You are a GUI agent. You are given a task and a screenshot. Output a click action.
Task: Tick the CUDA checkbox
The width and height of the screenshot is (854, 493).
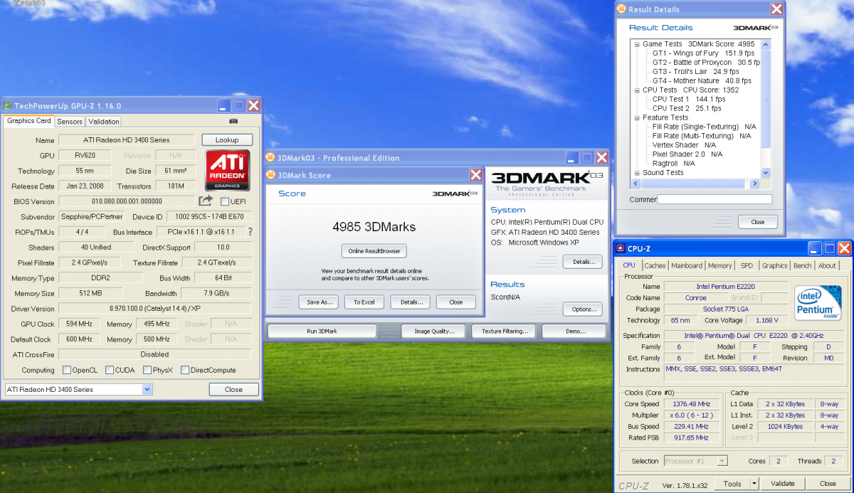coord(110,370)
